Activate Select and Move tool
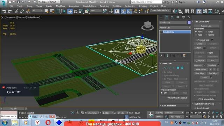This screenshot has width=224, height=126. 70,11
